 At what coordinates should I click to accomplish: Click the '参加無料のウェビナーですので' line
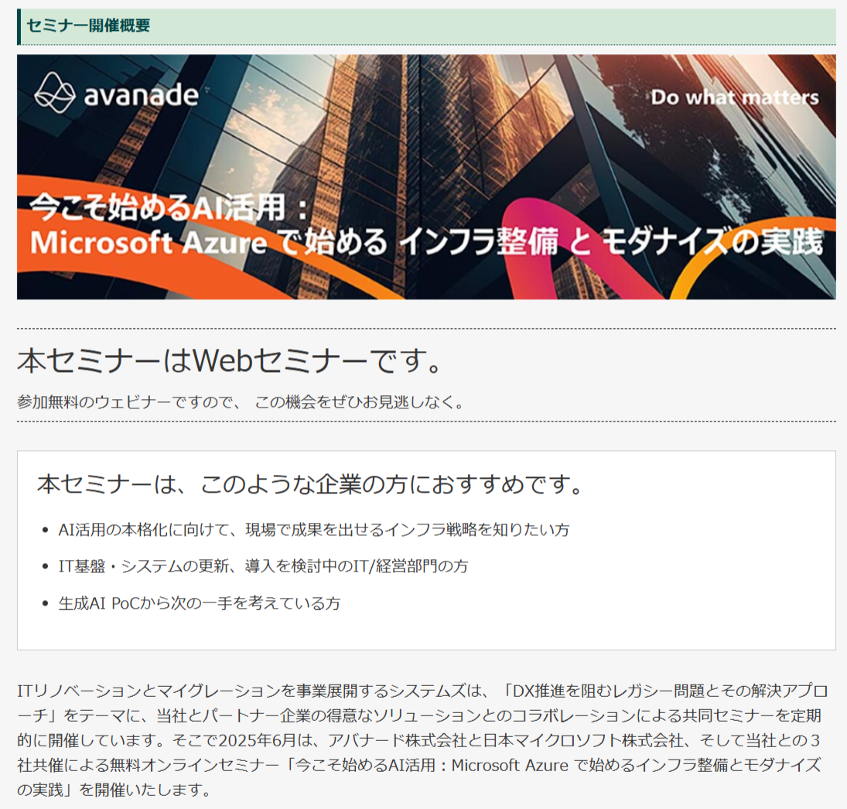pos(241,402)
